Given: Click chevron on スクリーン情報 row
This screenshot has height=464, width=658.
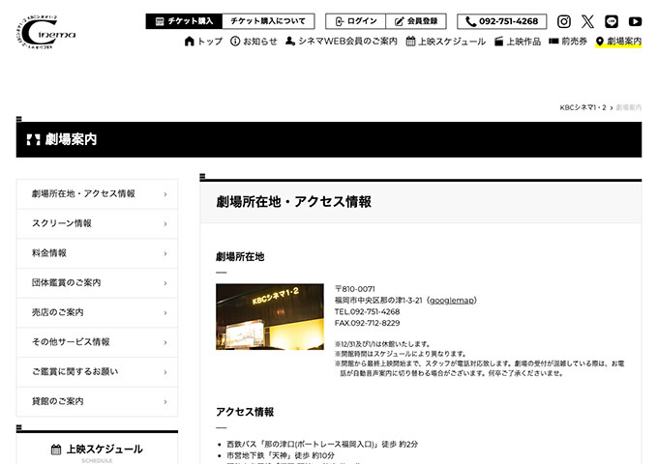Looking at the screenshot, I should coord(165,224).
